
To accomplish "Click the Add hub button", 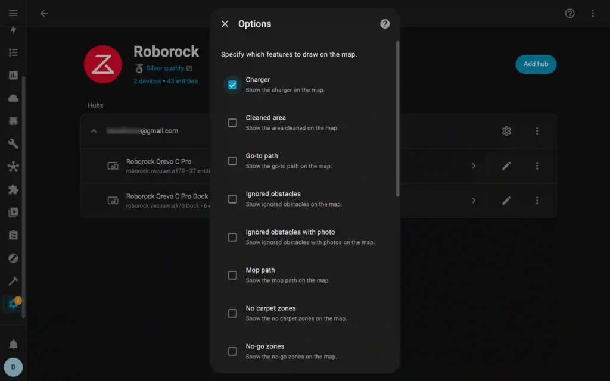I will [x=535, y=64].
